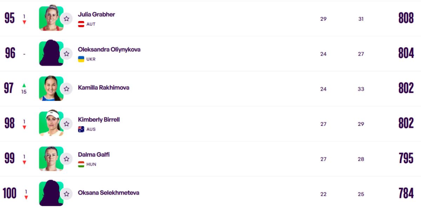Toggle favorite star for Oksana Selekhmeteva
Viewport: 421px width, 210px height.
tap(66, 194)
